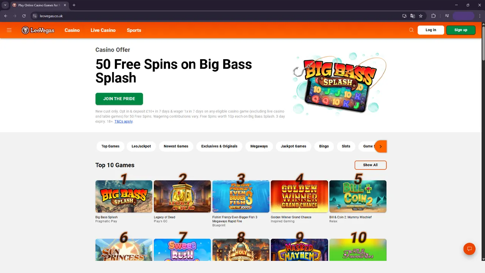
Task: Open the hamburger menu icon
Action: [9, 30]
